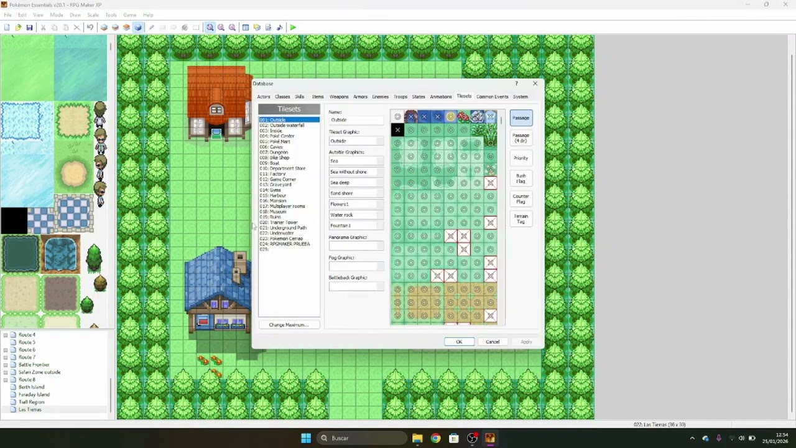The width and height of the screenshot is (796, 448).
Task: Expand the Route 4 map tree node
Action: [x=6, y=335]
